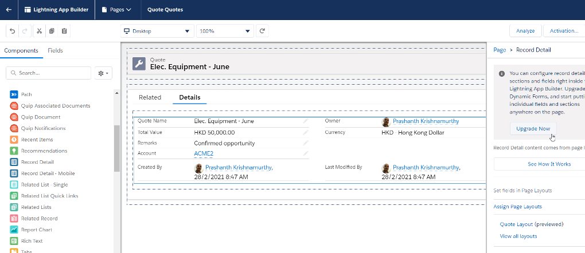Click the Upgrade Now button
585x253 pixels.
pyautogui.click(x=533, y=129)
